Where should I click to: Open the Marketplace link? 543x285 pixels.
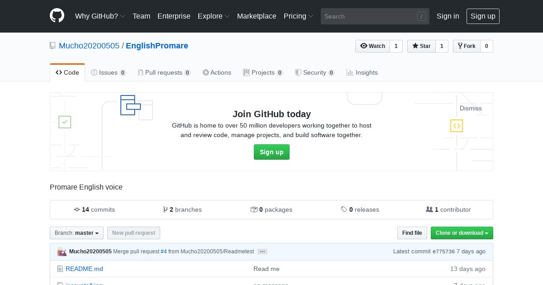[257, 16]
